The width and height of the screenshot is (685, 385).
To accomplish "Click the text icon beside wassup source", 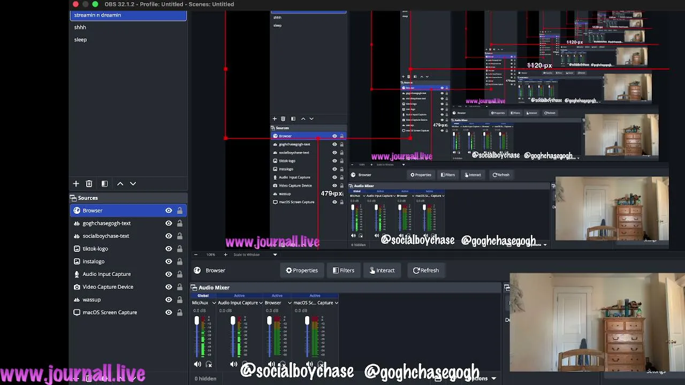I will [77, 299].
